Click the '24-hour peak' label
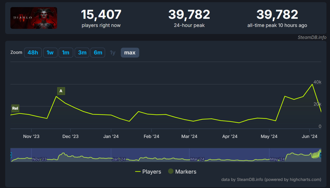330x188 pixels. pyautogui.click(x=189, y=25)
